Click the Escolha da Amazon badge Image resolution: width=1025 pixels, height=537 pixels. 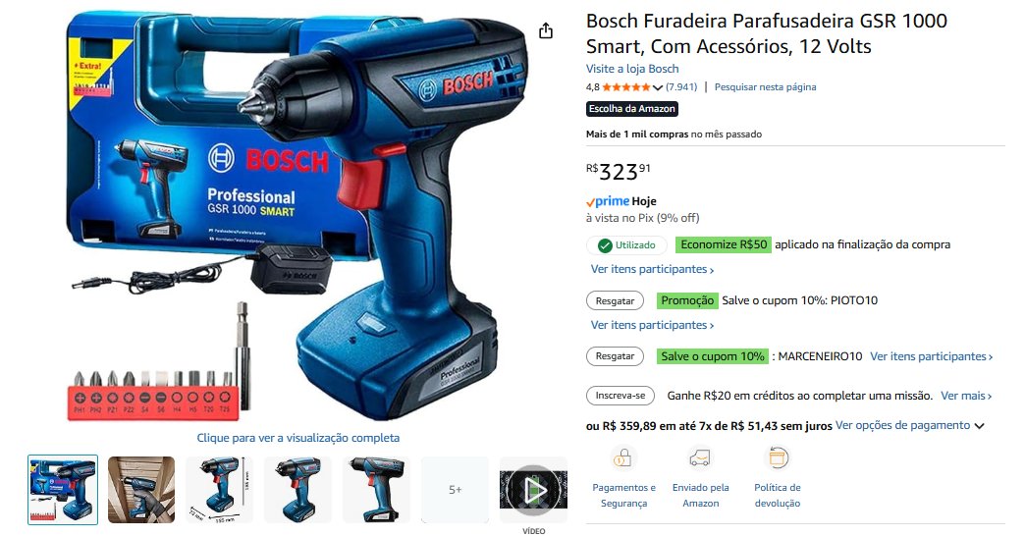tap(631, 109)
